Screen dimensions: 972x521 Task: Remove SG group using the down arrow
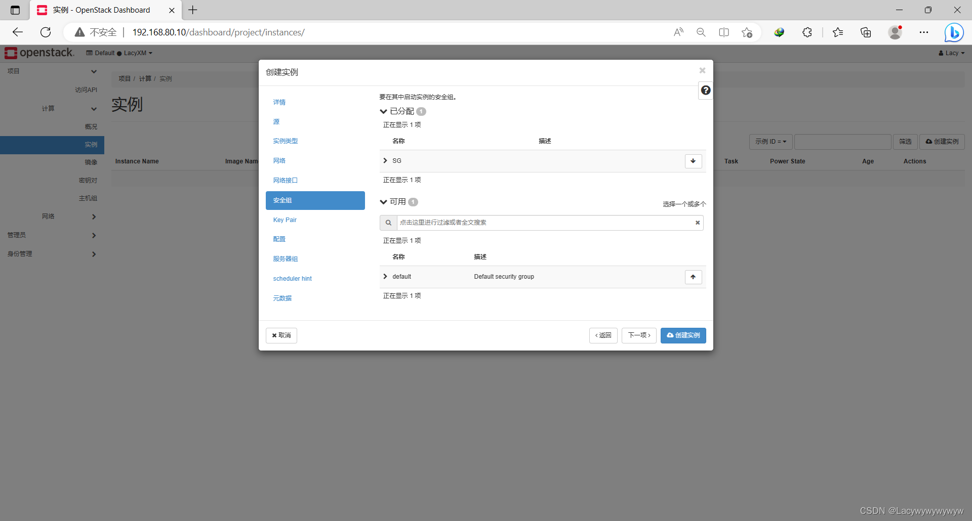coord(693,161)
